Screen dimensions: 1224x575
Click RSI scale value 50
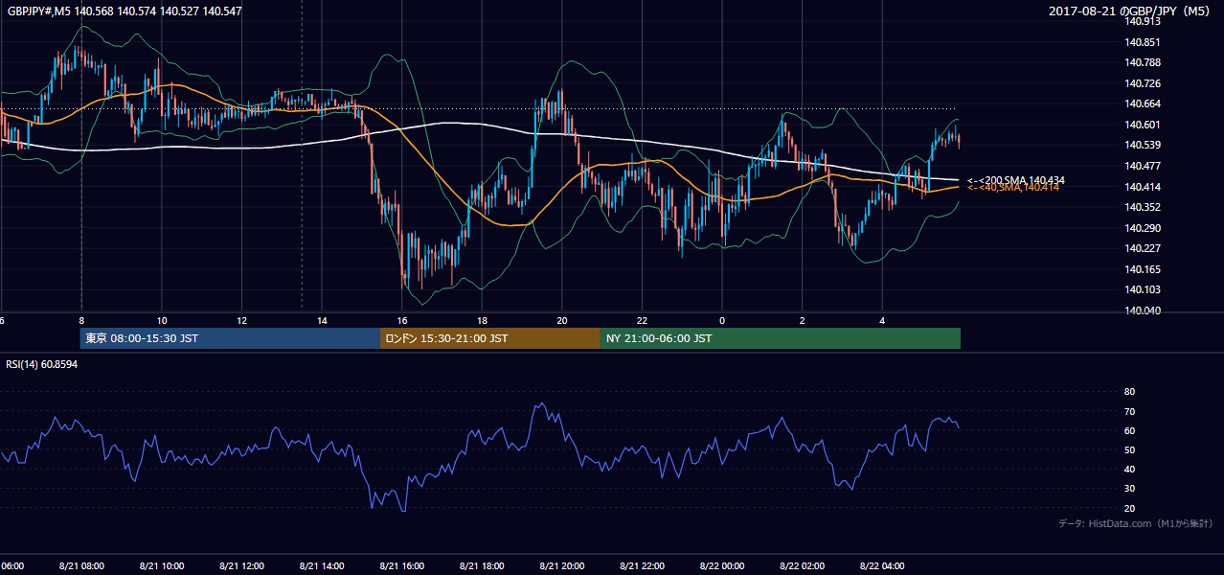pos(1129,449)
